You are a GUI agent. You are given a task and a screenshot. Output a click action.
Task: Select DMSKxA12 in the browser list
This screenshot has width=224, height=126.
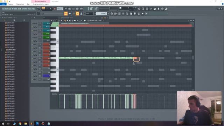click(12, 50)
